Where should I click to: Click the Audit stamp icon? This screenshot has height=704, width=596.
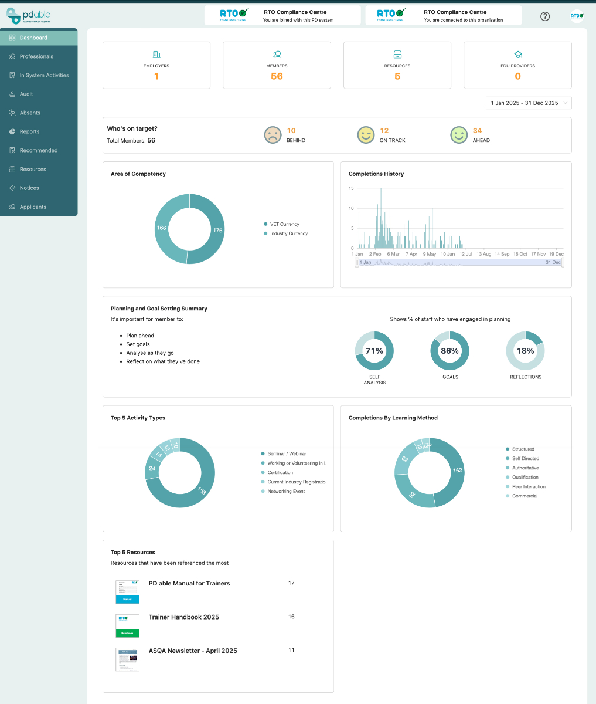[x=12, y=94]
